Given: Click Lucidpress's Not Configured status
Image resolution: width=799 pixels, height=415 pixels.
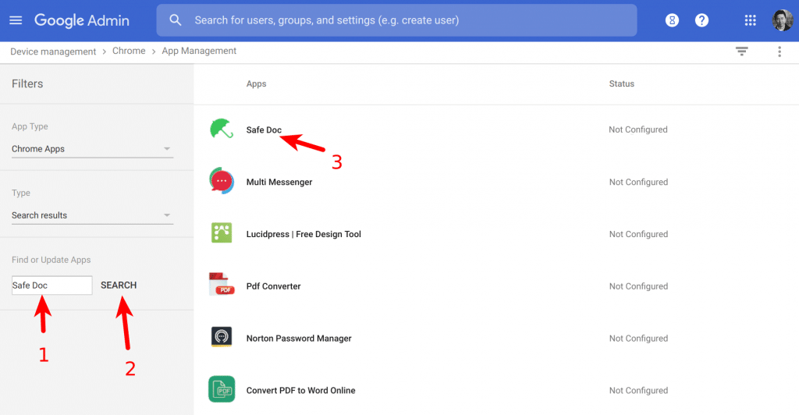Looking at the screenshot, I should click(638, 234).
